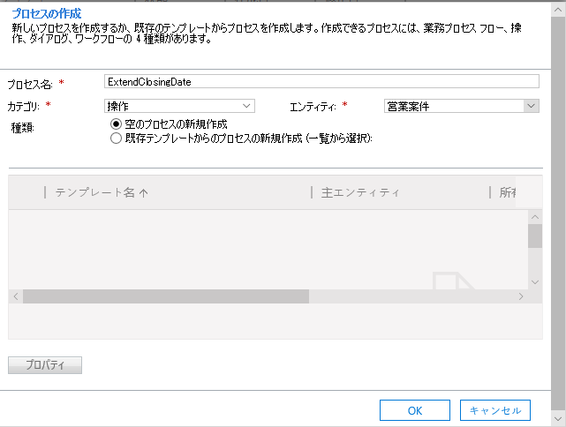The image size is (566, 427).
Task: Select 既存テンプレートからのプロセスの新規作成 radio button
Action: [x=116, y=139]
